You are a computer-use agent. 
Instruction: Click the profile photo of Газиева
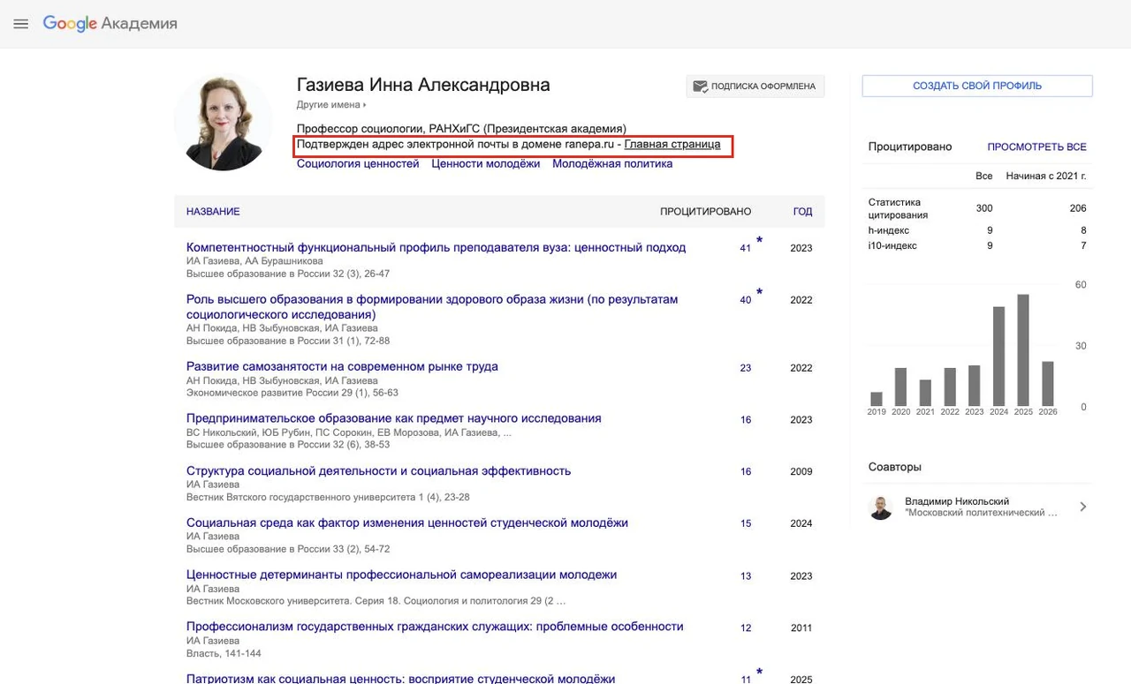point(224,122)
